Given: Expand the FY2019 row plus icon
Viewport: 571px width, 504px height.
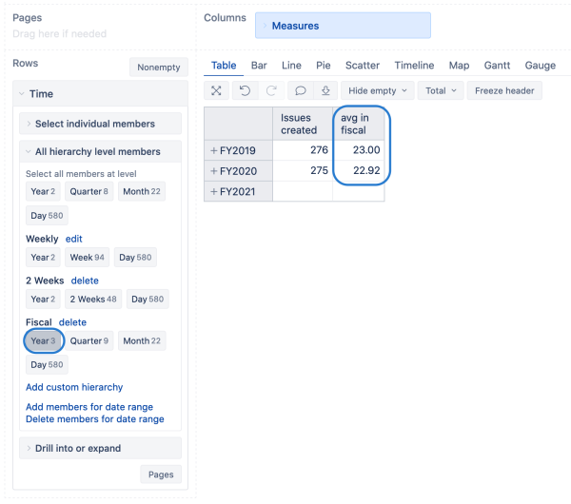Looking at the screenshot, I should [x=214, y=150].
